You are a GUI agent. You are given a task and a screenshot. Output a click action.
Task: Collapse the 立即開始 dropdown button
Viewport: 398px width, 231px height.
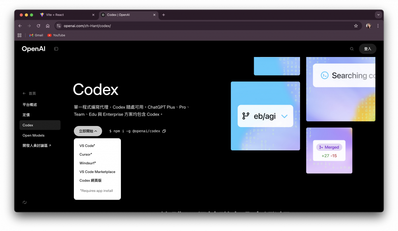pyautogui.click(x=88, y=131)
